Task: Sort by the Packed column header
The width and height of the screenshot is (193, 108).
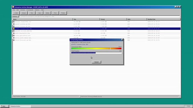Action: [113, 19]
